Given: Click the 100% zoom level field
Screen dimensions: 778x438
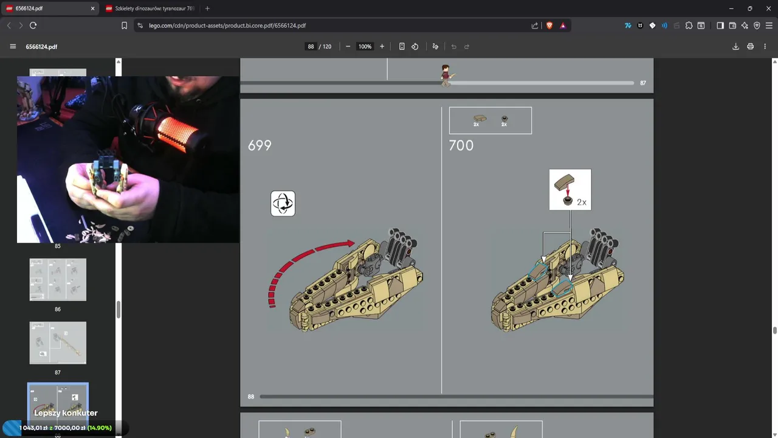Looking at the screenshot, I should point(365,46).
